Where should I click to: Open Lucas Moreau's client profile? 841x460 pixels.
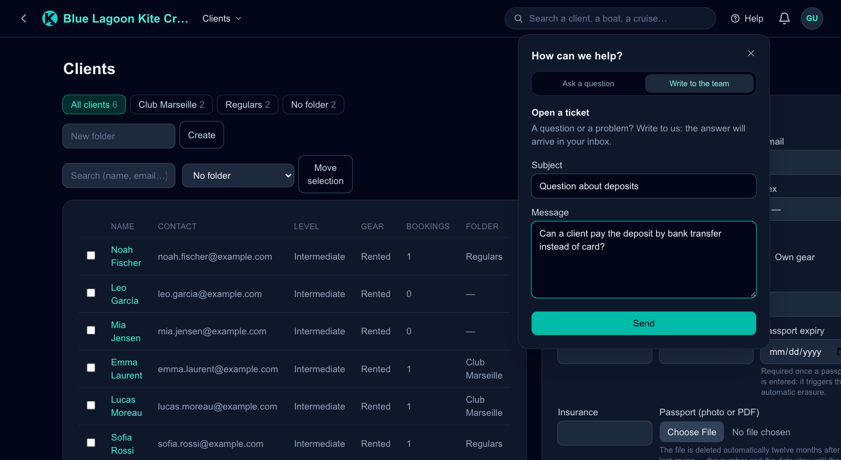[x=127, y=406]
